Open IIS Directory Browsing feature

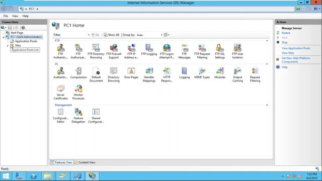114,75
